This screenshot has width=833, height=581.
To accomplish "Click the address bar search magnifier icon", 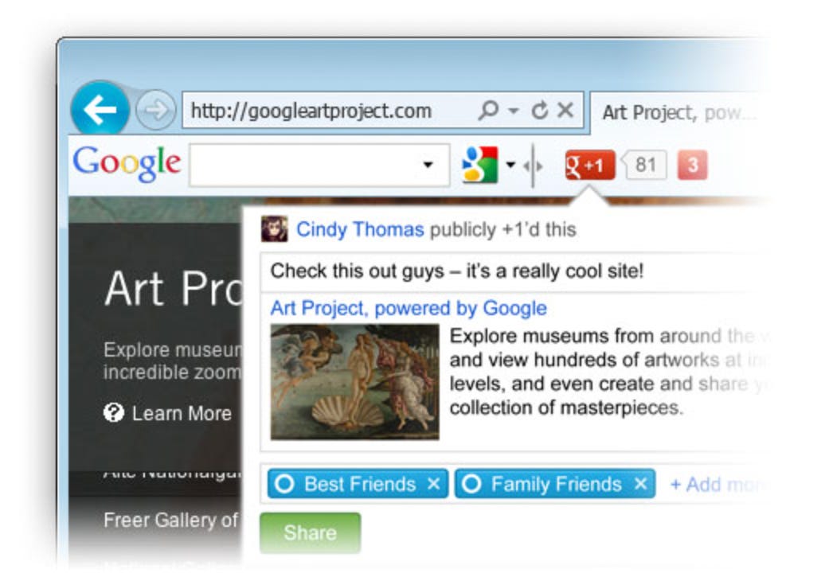I will [488, 111].
